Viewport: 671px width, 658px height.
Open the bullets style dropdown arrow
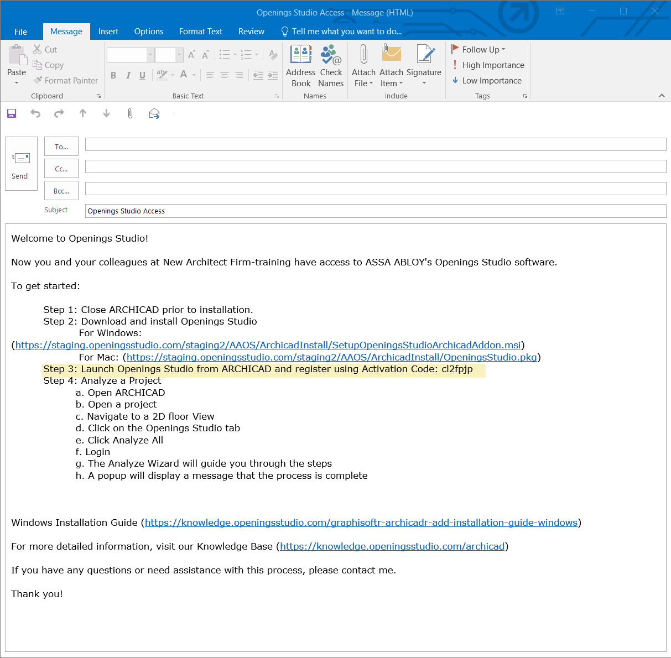coord(235,55)
